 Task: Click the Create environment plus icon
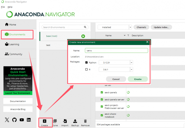coord(45,121)
